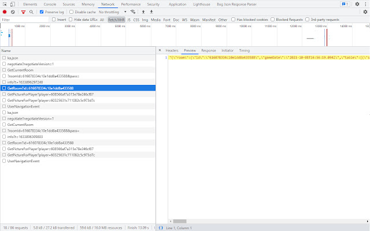
Task: Open DevTools settings gear icon
Action: tap(357, 4)
